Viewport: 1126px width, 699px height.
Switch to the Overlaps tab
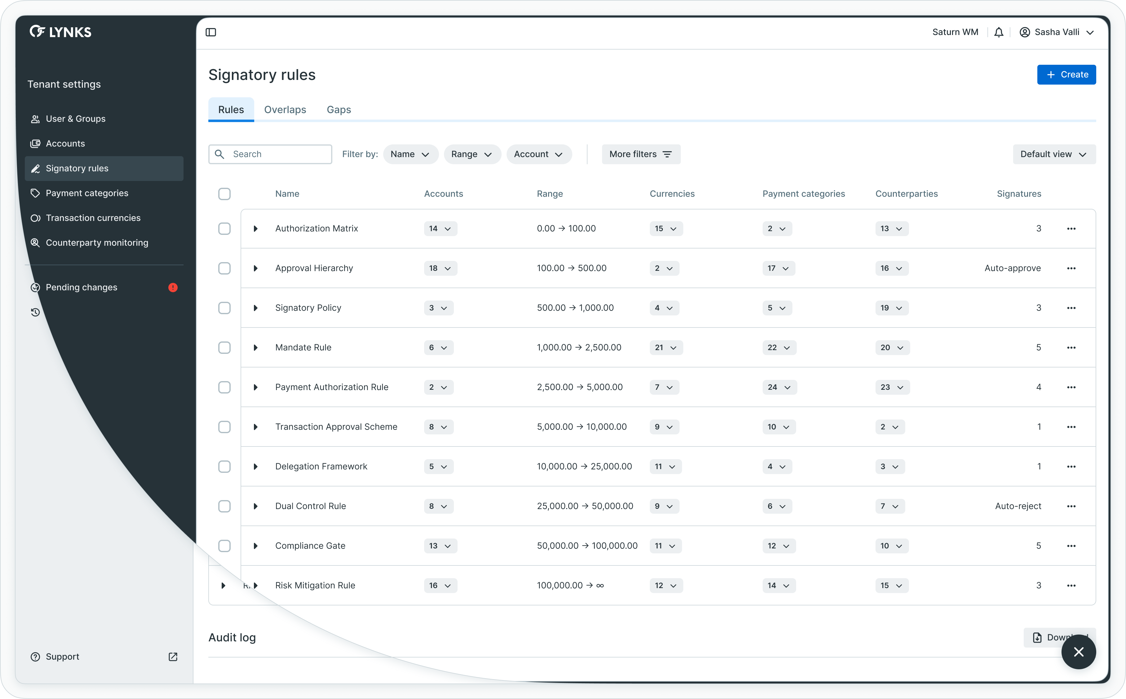tap(285, 110)
